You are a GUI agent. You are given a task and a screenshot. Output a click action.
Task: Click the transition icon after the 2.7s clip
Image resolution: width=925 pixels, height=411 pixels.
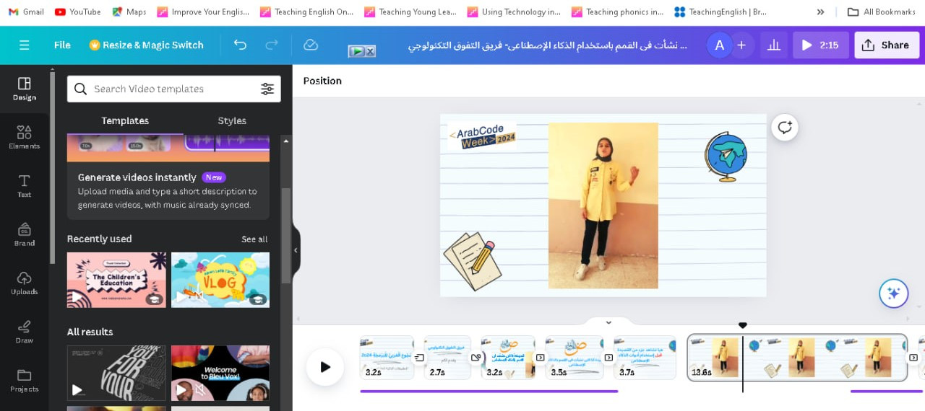click(476, 358)
